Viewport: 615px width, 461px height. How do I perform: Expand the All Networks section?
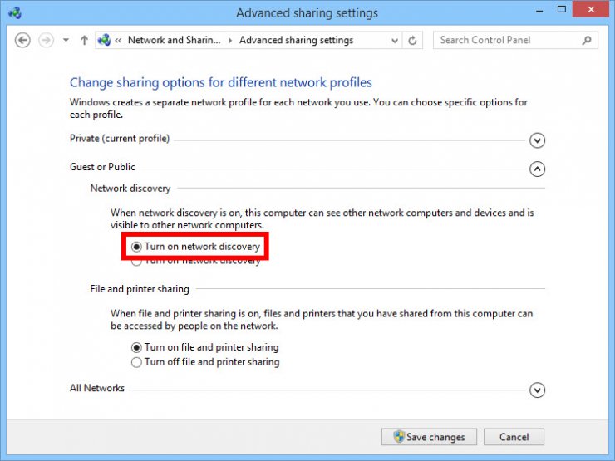coord(537,390)
